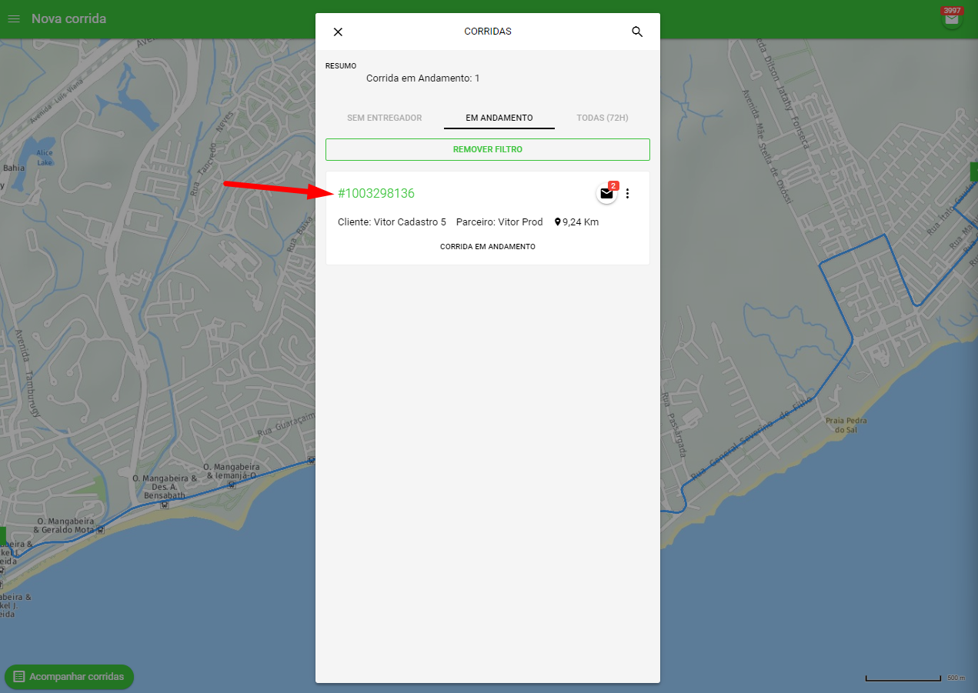Open messages envelope with 2 badge
Image resolution: width=978 pixels, height=693 pixels.
pos(606,194)
